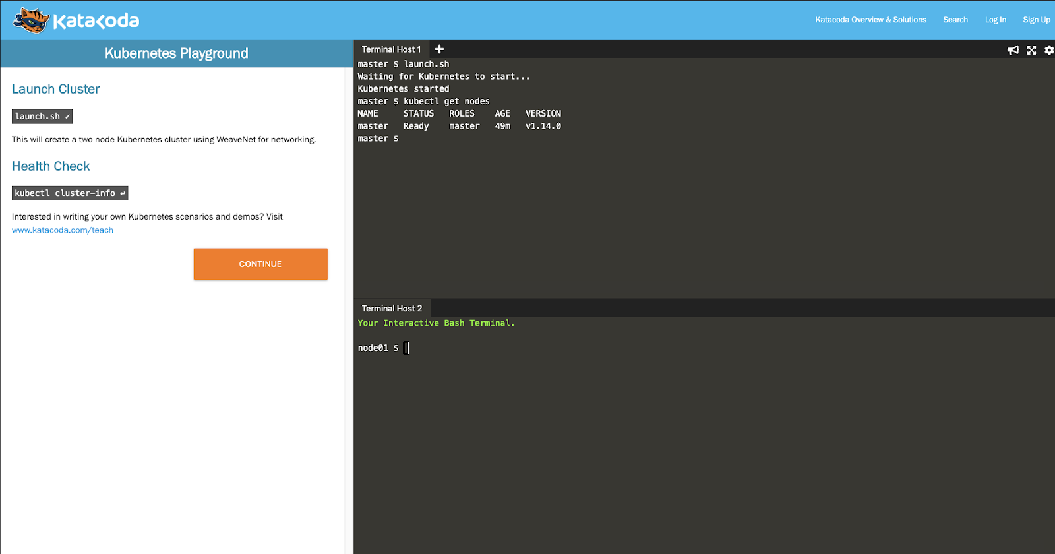This screenshot has width=1055, height=554.
Task: Click the v1.14.0 version value
Action: (543, 126)
